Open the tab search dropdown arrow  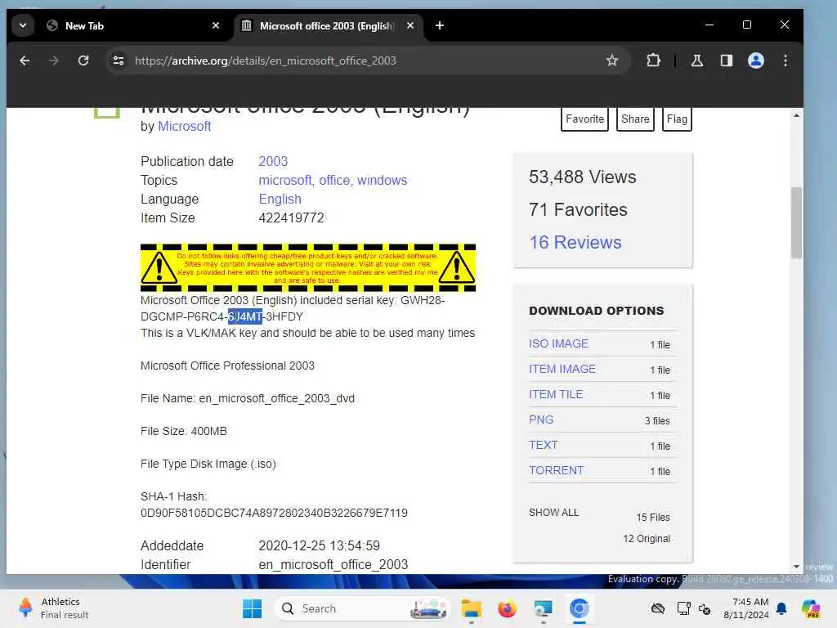coord(23,25)
